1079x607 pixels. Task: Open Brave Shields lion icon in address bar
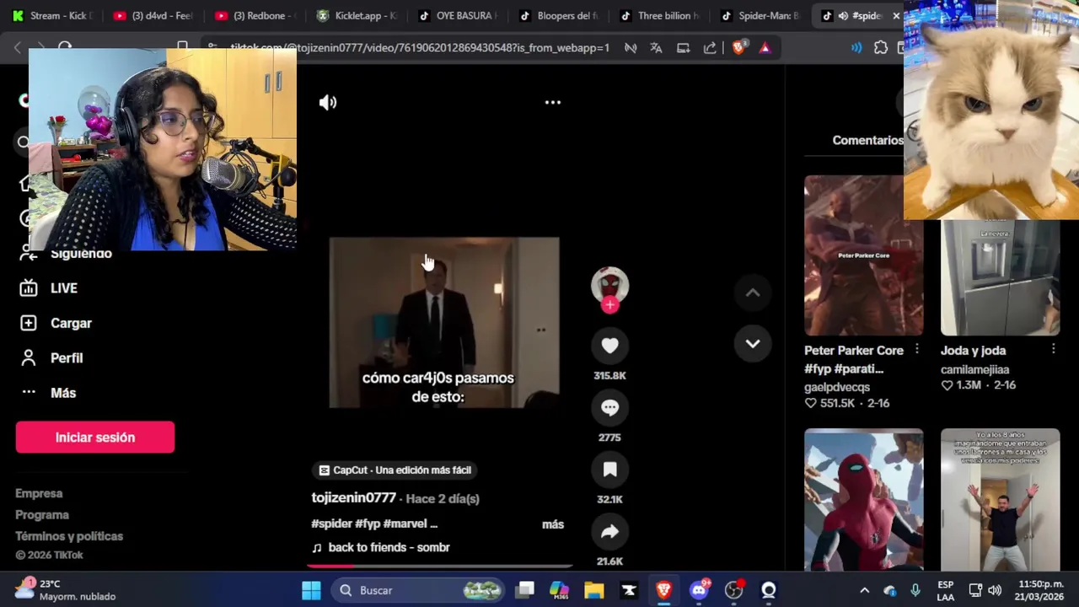[x=738, y=48]
